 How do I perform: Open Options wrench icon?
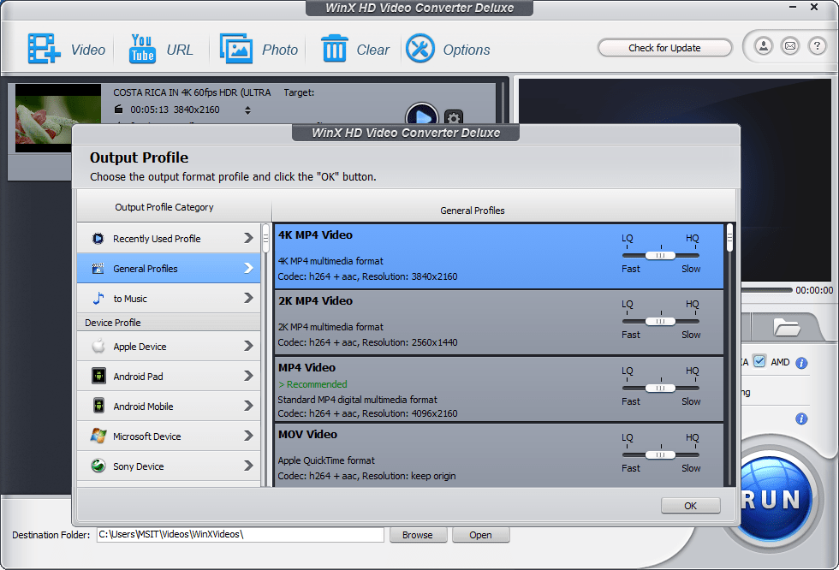coord(420,49)
